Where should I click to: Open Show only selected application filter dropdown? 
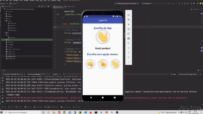(190, 74)
